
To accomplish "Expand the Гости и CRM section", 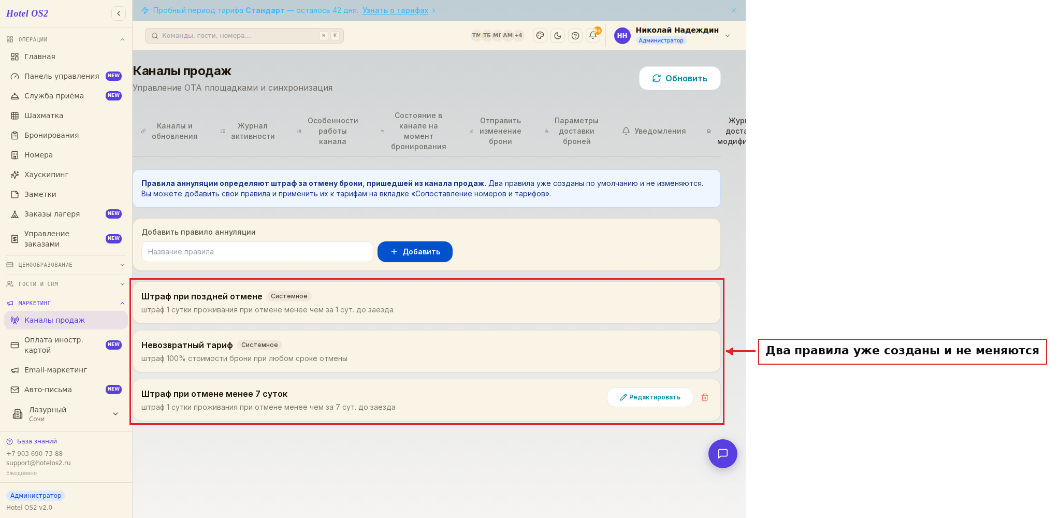I will click(x=66, y=284).
